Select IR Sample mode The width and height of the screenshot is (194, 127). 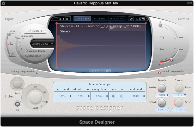click(35, 31)
